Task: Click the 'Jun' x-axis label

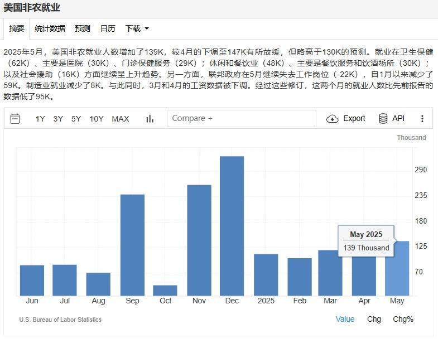Action: pyautogui.click(x=32, y=301)
